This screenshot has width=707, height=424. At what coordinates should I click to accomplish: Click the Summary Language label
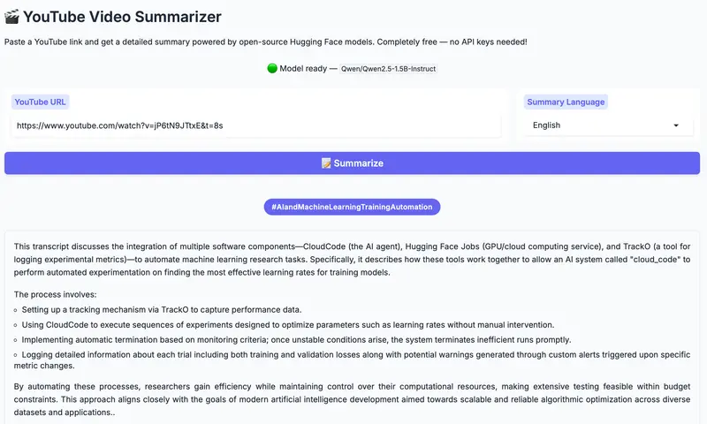pos(566,102)
